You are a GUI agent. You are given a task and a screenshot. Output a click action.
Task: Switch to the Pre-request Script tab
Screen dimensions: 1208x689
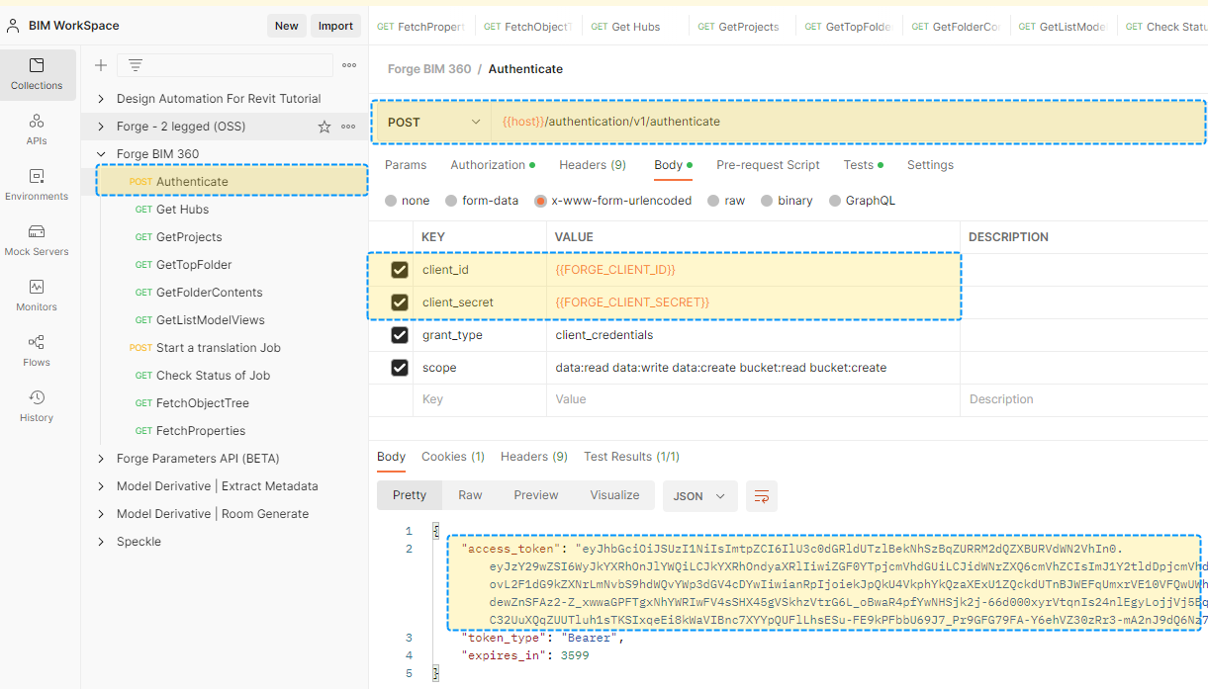click(768, 165)
